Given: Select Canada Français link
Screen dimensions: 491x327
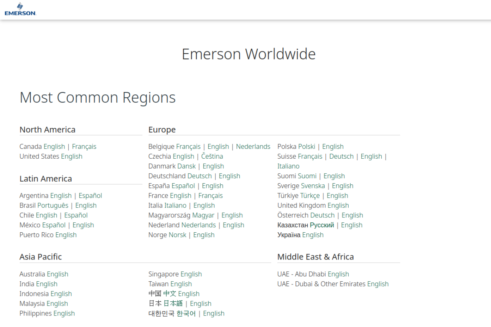Looking at the screenshot, I should click(x=84, y=146).
